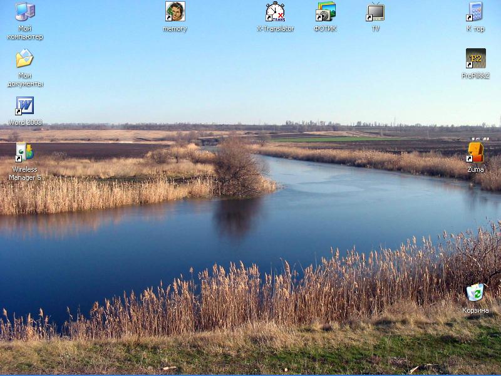Click the "Wireless Manager 5" caption text
Viewport: 501px width, 376px height.
pyautogui.click(x=25, y=174)
